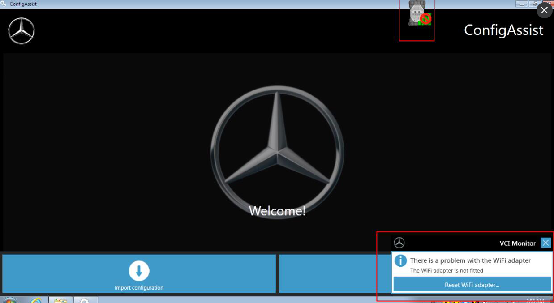Image resolution: width=554 pixels, height=303 pixels.
Task: Click the blue button right of Import configuration
Action: pyautogui.click(x=335, y=274)
